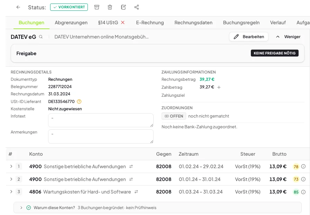Click the USt-ID question mark icon
The image size is (310, 215).
pos(79,102)
